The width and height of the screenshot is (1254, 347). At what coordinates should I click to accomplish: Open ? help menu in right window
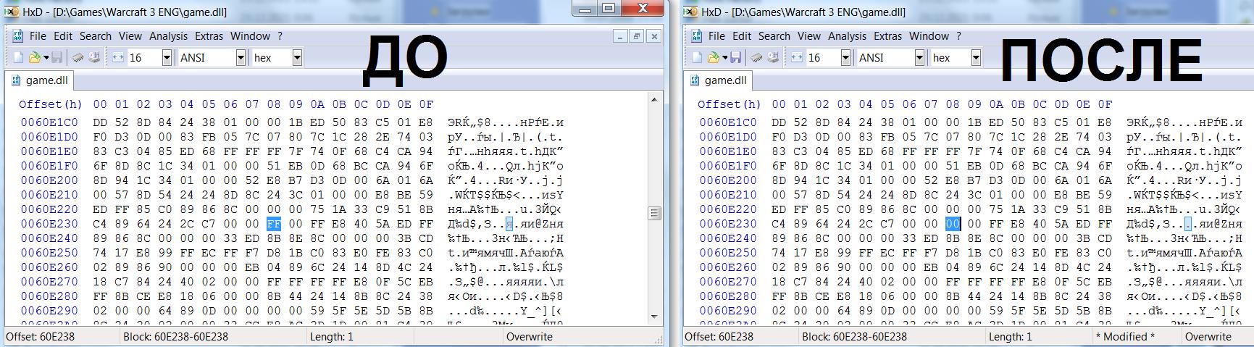(958, 35)
